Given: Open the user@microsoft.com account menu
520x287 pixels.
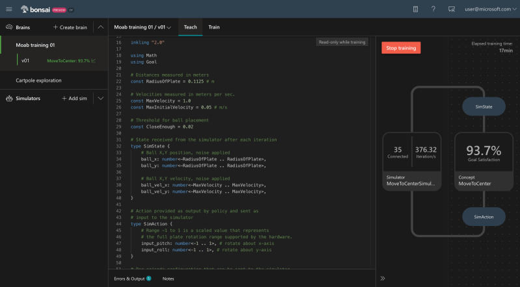Looking at the screenshot, I should click(491, 9).
